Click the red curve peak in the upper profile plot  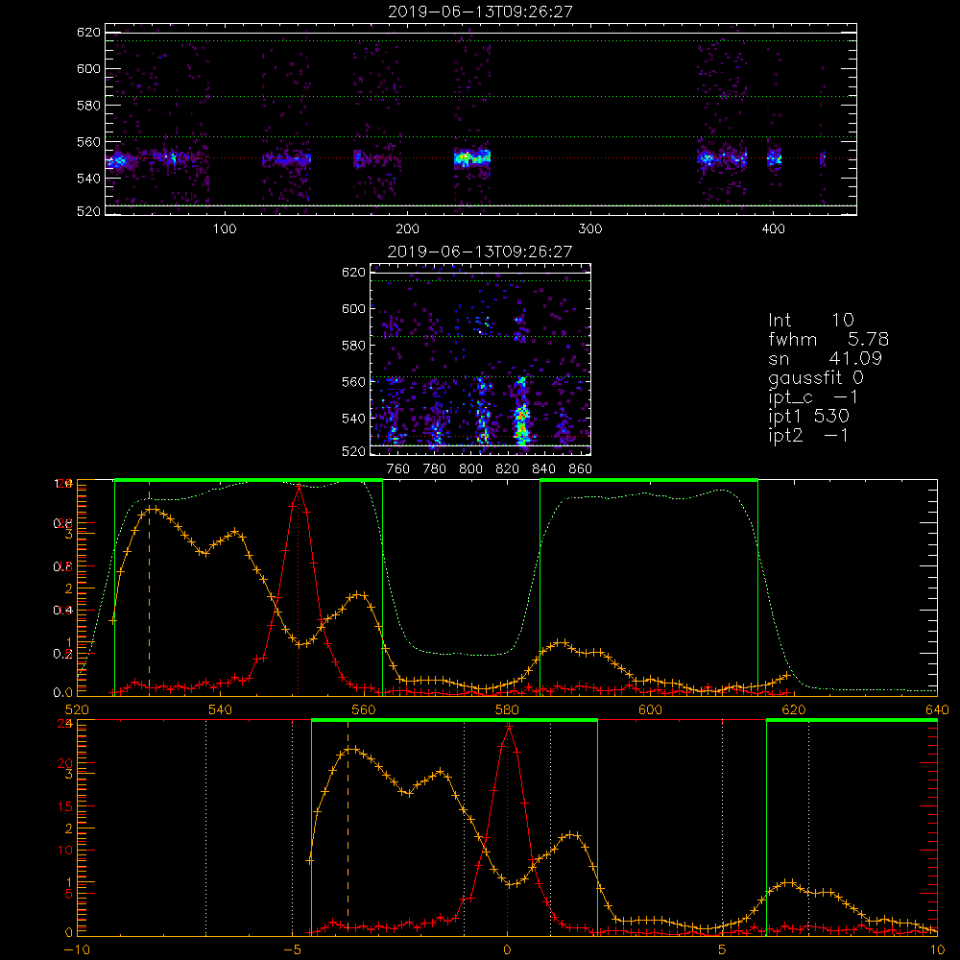[x=299, y=487]
